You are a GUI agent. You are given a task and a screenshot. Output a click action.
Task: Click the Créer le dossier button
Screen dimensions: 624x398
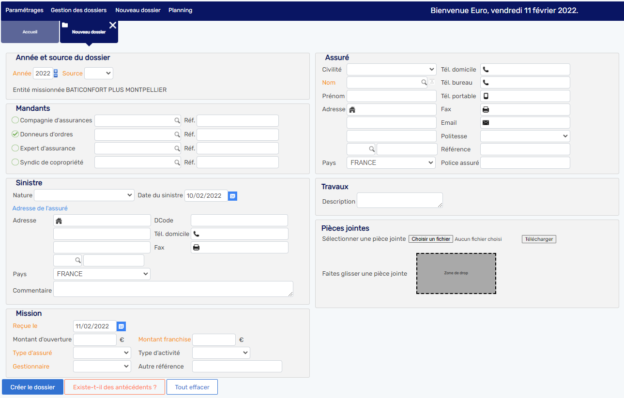click(33, 387)
